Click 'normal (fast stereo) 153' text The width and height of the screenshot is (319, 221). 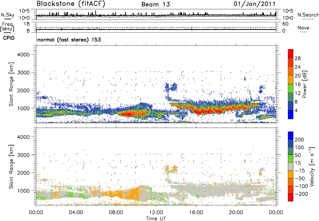[69, 39]
